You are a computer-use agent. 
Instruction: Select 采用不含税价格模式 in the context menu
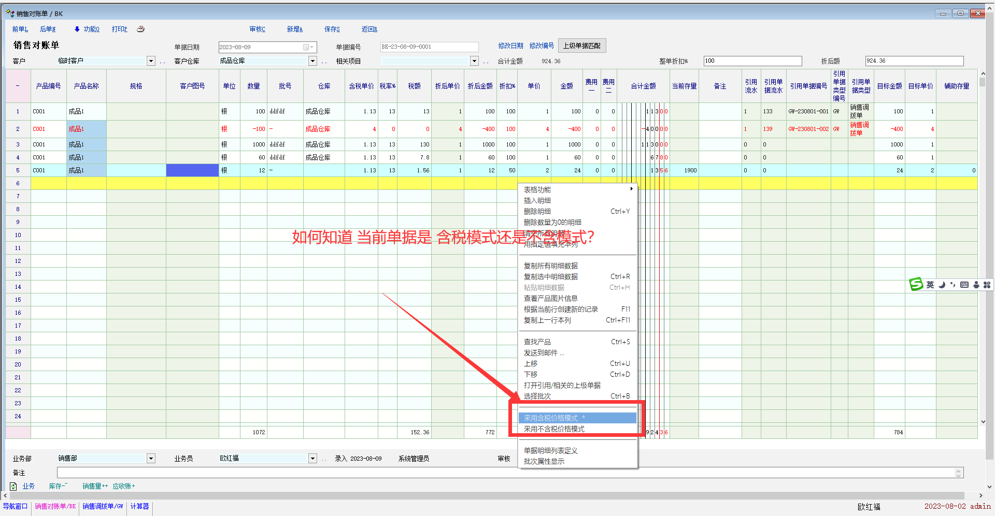pyautogui.click(x=554, y=429)
